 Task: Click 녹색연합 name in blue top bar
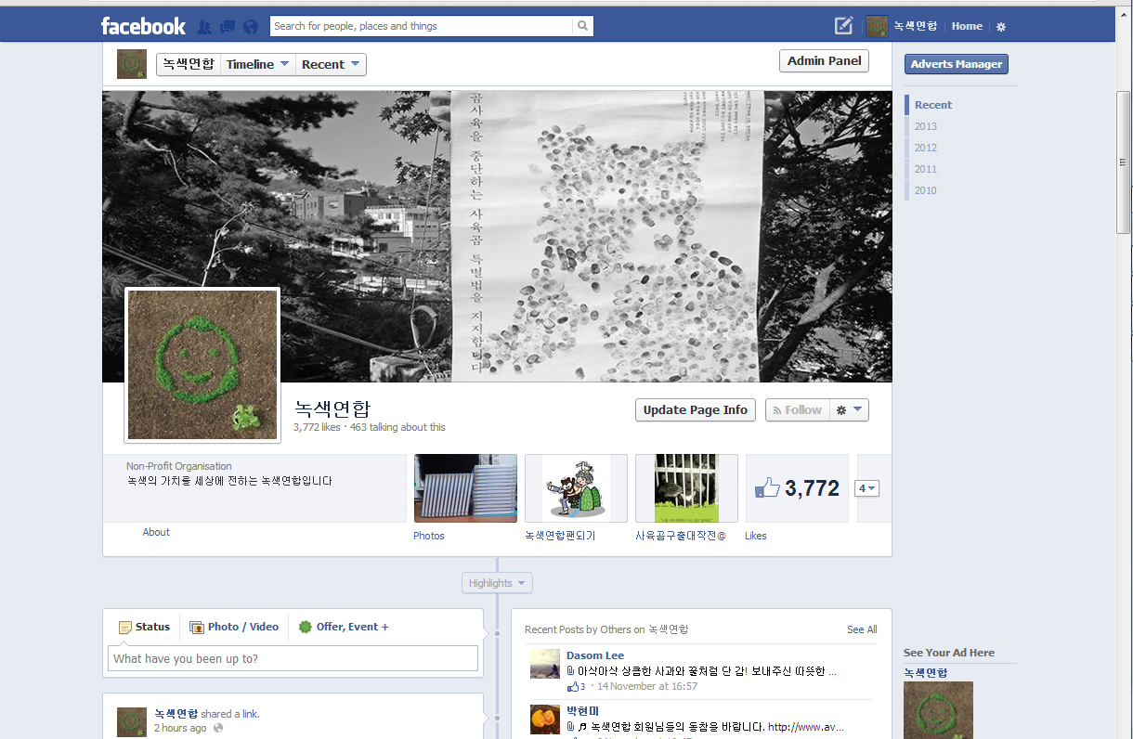(x=916, y=26)
